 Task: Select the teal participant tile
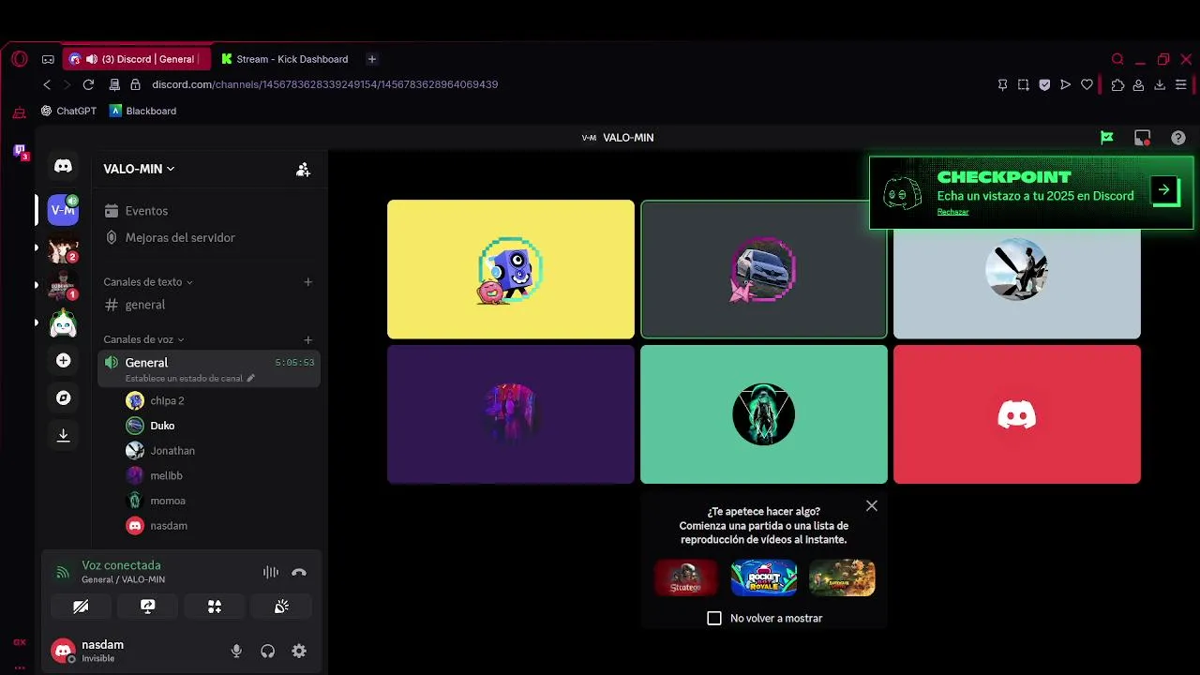tap(764, 414)
